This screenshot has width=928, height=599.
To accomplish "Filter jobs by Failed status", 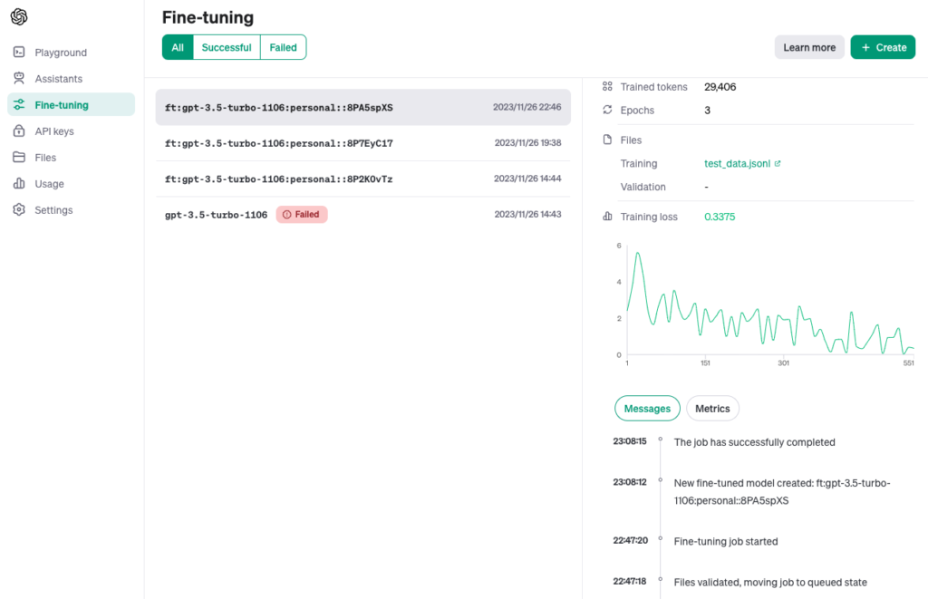I will click(x=283, y=47).
